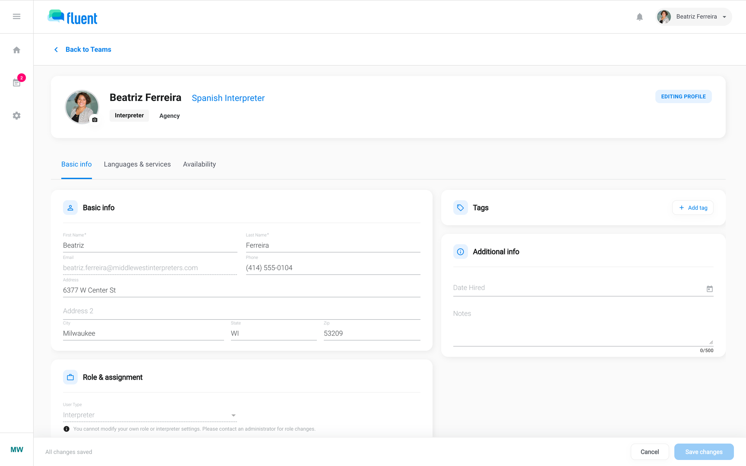Image resolution: width=746 pixels, height=466 pixels.
Task: Click the Additional info icon
Action: [x=460, y=252]
